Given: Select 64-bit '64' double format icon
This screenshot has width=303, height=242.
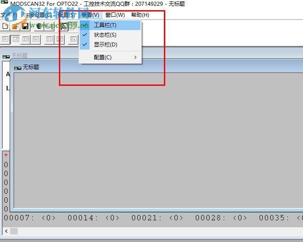Looking at the screenshot, I should [x=73, y=39].
